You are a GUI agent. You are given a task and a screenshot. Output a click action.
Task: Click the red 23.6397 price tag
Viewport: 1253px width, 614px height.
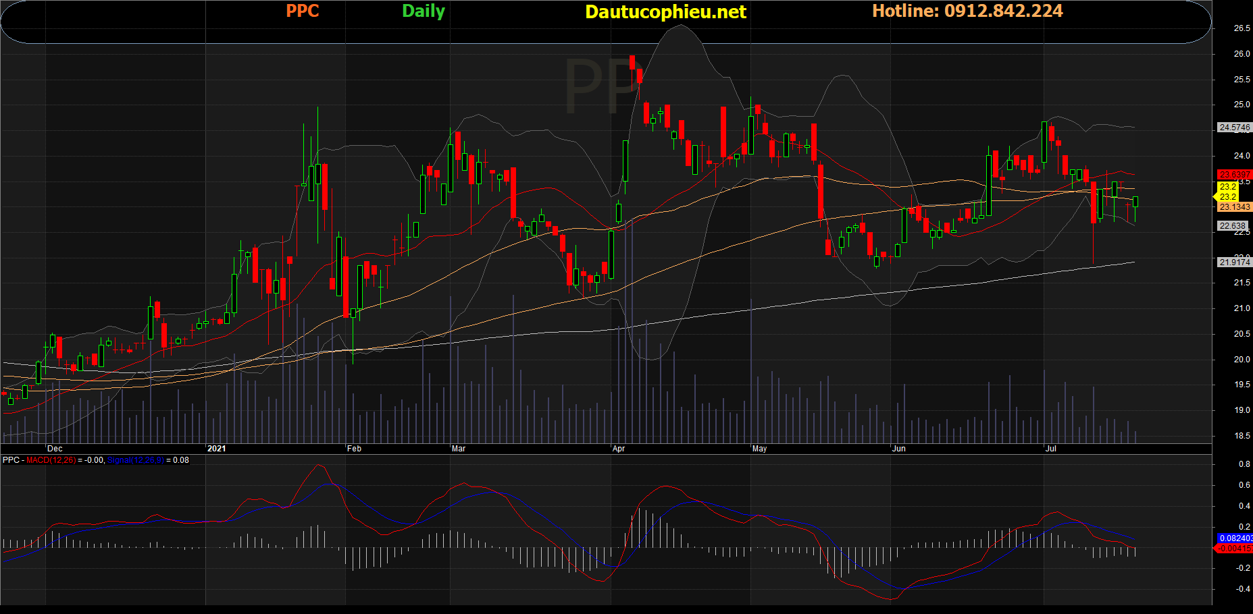tap(1234, 175)
